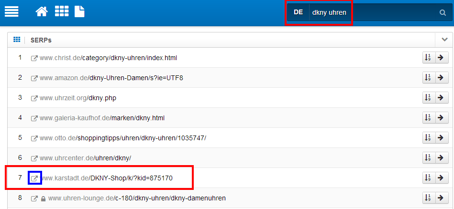Click the document page icon in header
The image size is (454, 209).
pos(79,11)
